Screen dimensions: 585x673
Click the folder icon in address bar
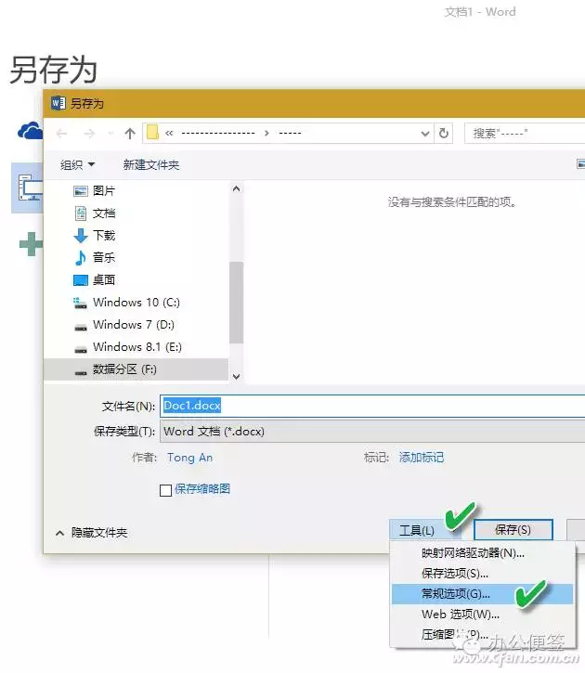pos(153,132)
